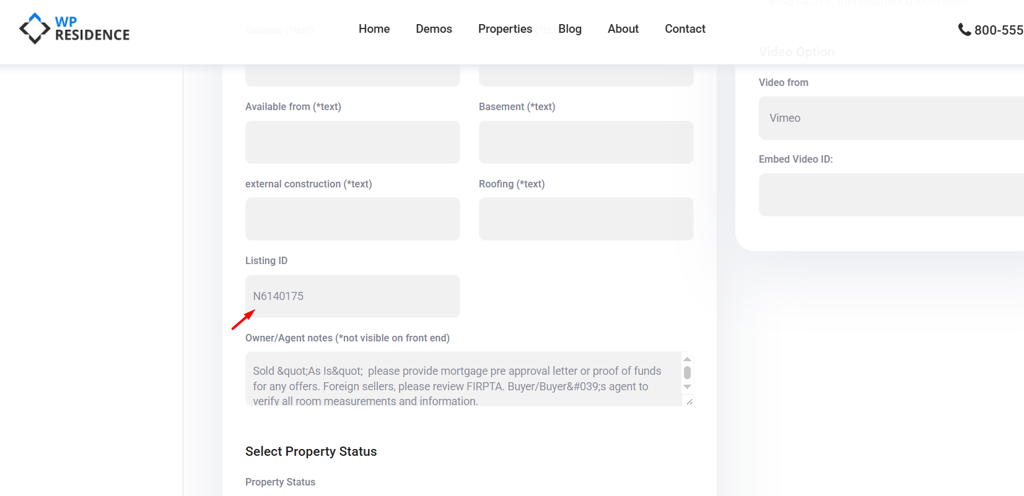1024x496 pixels.
Task: Expand the Properties menu
Action: pos(505,29)
